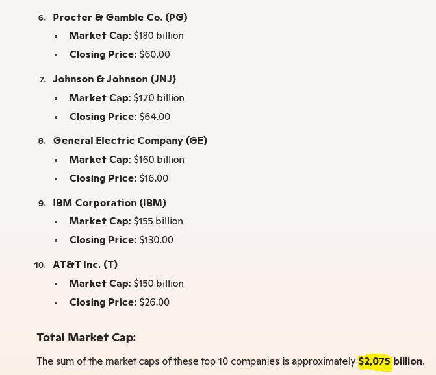This screenshot has height=375, width=436.
Task: Click list number 10 beside AT&T
Action: point(40,265)
